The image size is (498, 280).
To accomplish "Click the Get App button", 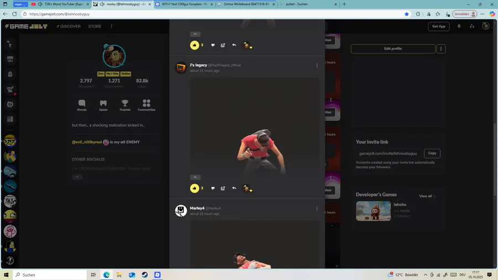I will (x=439, y=27).
